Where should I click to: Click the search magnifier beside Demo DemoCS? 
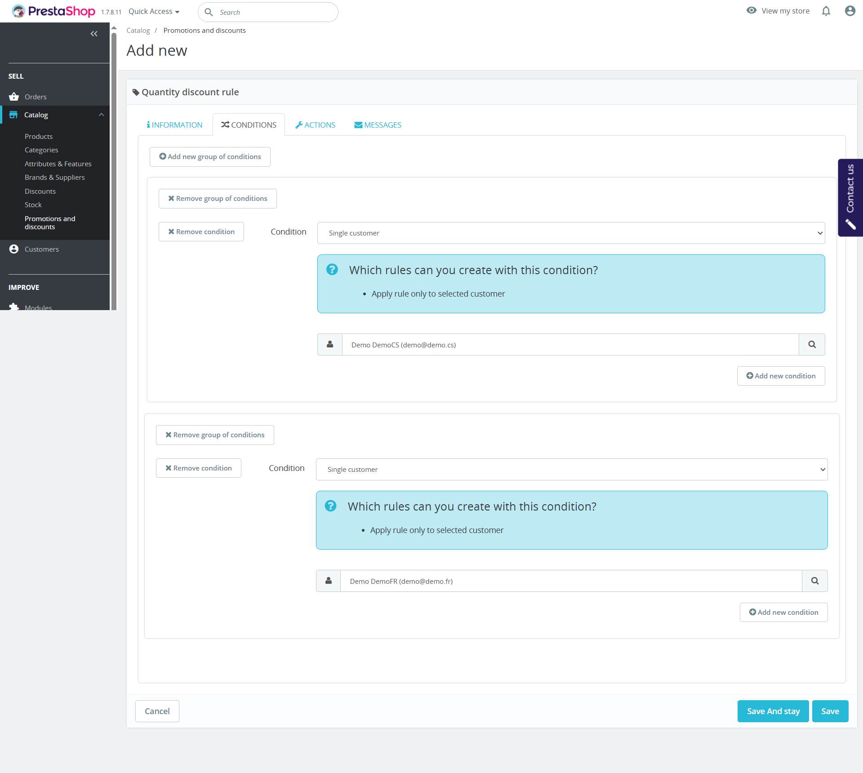812,345
